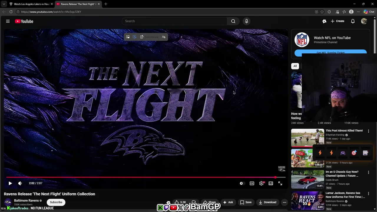Screen dimensions: 377x212
Task: Play the video
Action: pos(10,183)
